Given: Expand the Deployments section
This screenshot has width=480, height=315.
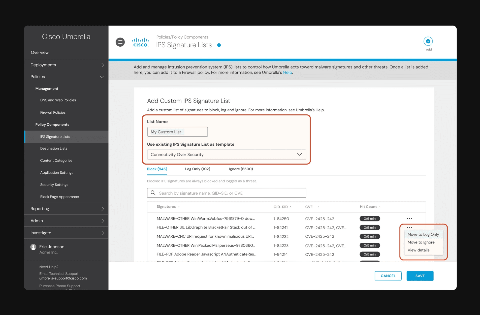Looking at the screenshot, I should click(66, 65).
